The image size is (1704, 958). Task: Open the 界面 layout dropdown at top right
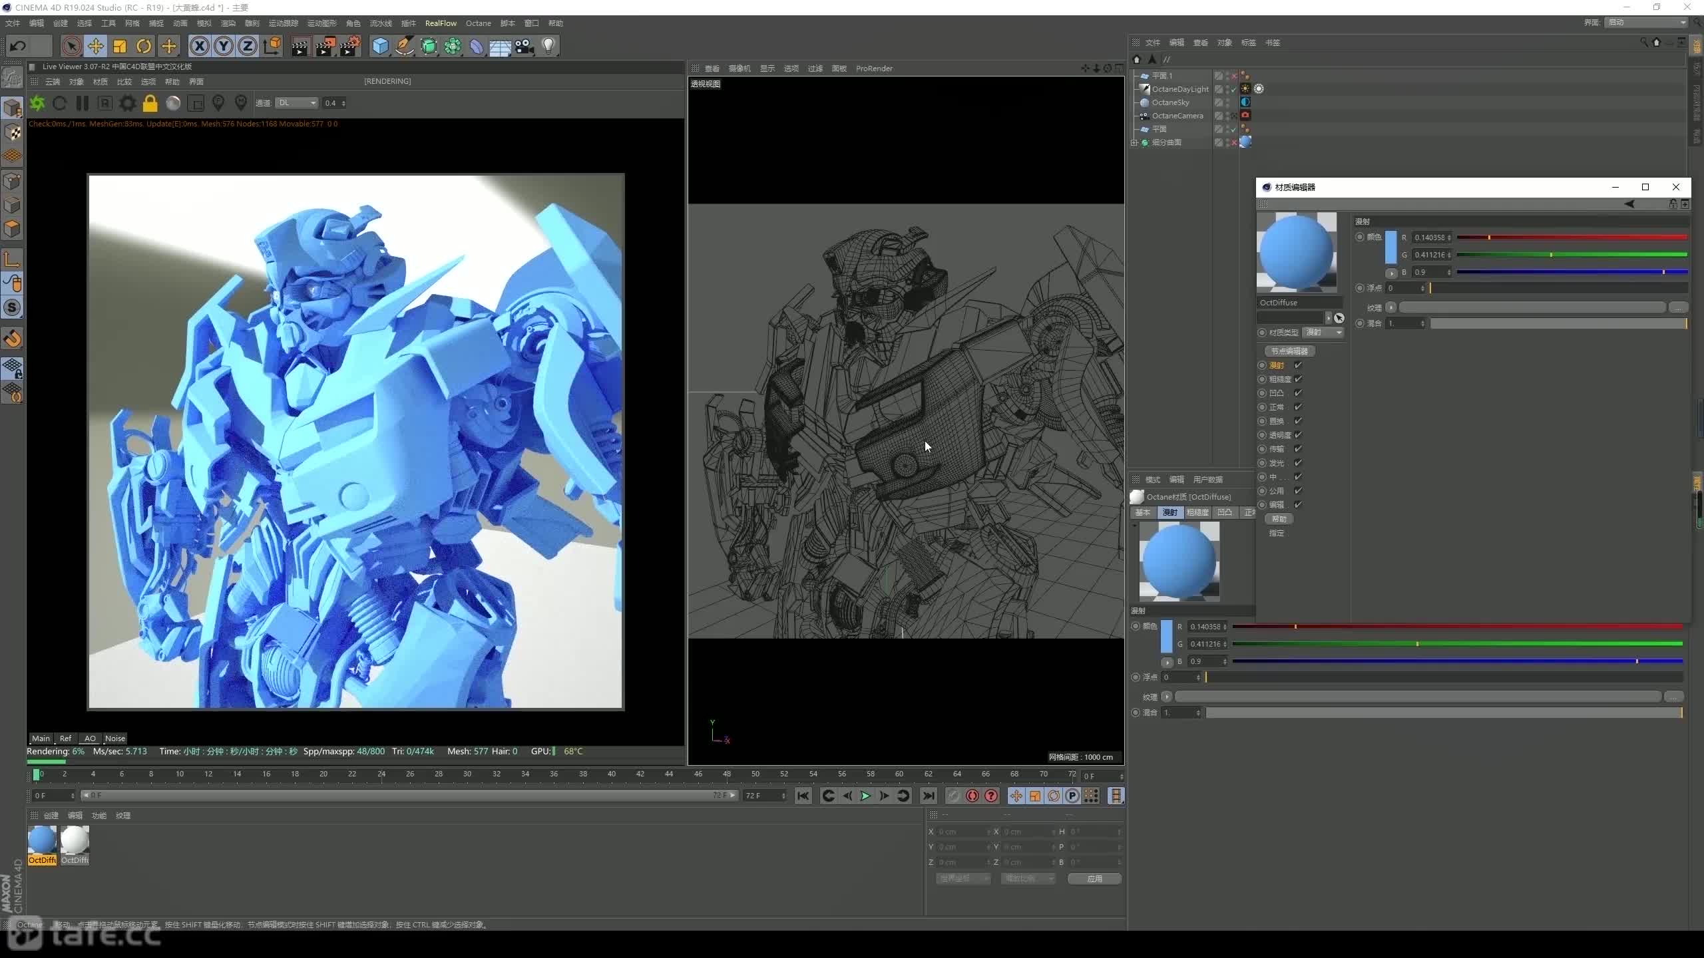click(1645, 23)
